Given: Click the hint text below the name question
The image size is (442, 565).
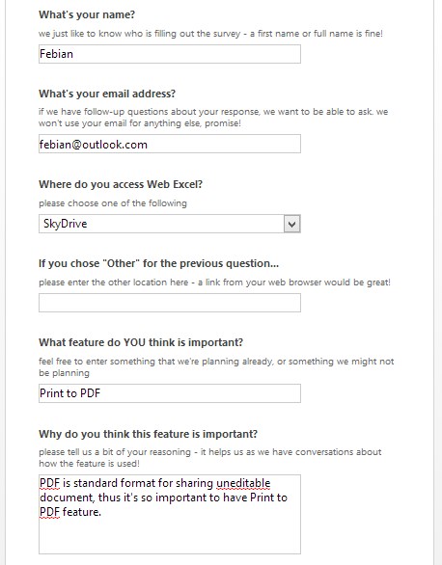Looking at the screenshot, I should 210,34.
